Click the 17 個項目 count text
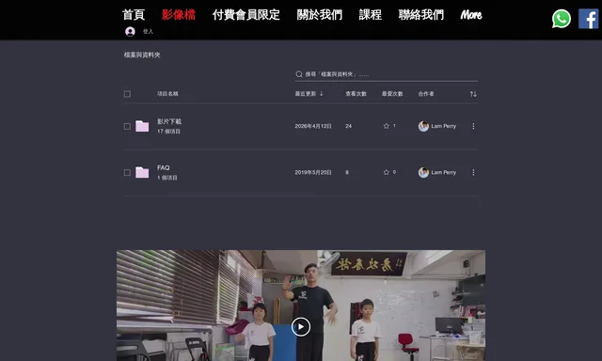The height and width of the screenshot is (361, 602). 168,132
